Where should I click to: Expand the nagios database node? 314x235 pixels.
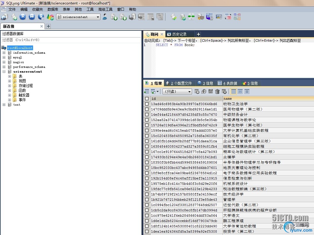pyautogui.click(x=4, y=62)
